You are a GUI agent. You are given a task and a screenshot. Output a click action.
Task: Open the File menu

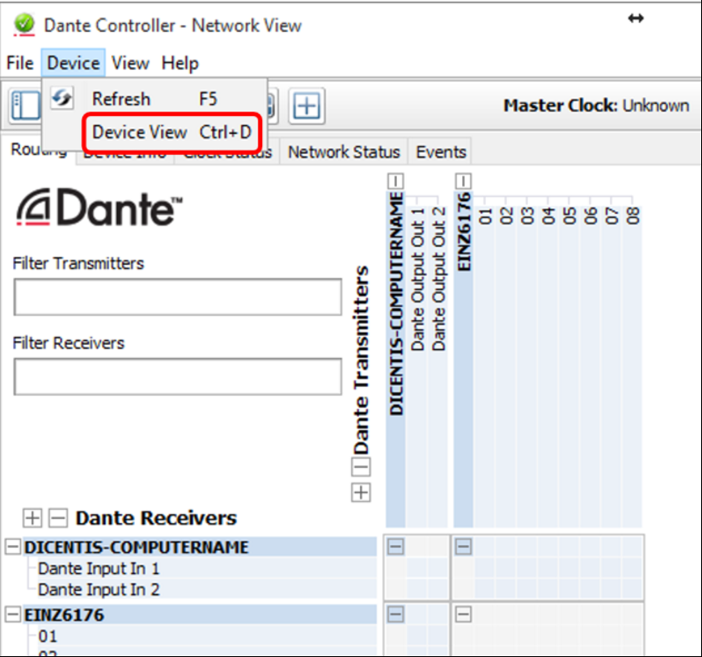tap(20, 64)
